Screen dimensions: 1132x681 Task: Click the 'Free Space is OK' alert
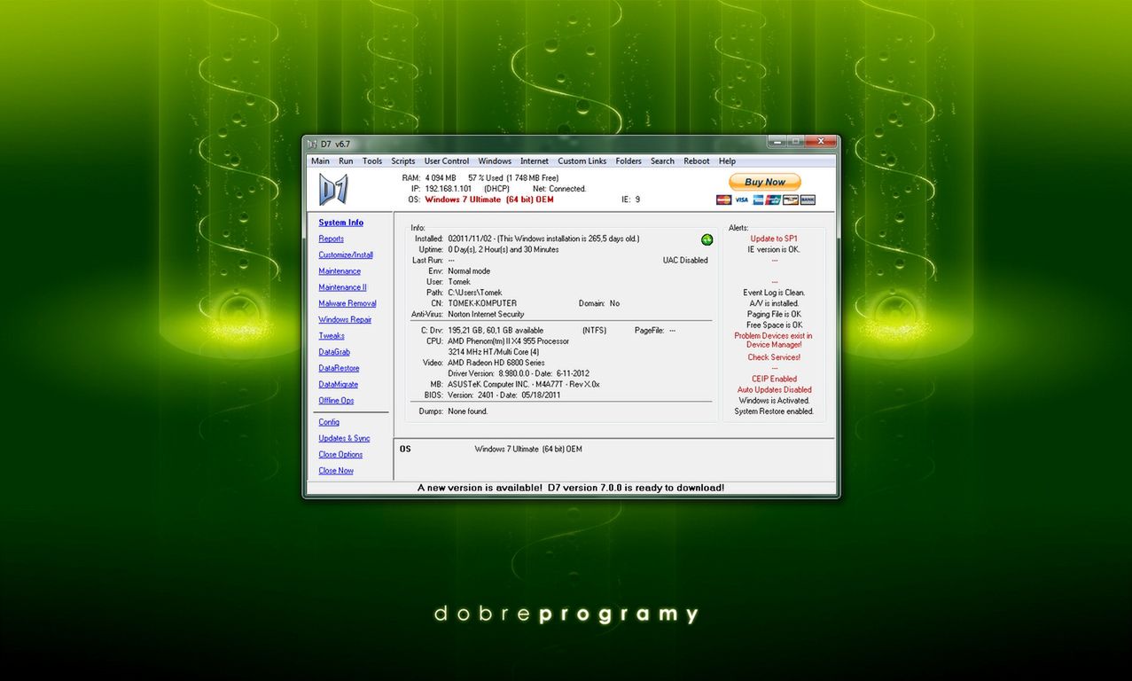tap(774, 325)
